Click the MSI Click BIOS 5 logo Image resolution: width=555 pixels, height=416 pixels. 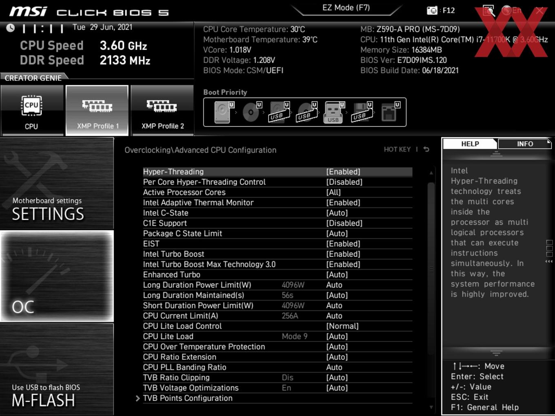pos(89,11)
